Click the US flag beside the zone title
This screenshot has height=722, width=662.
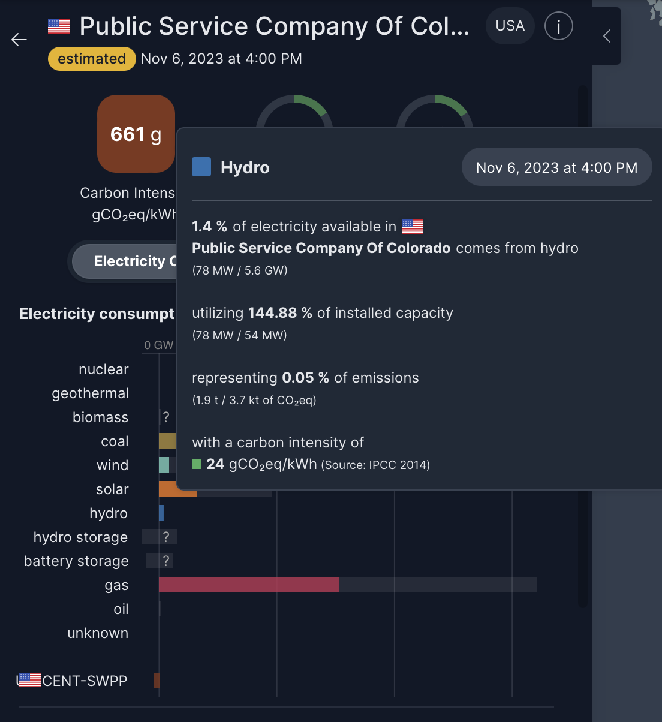point(58,26)
